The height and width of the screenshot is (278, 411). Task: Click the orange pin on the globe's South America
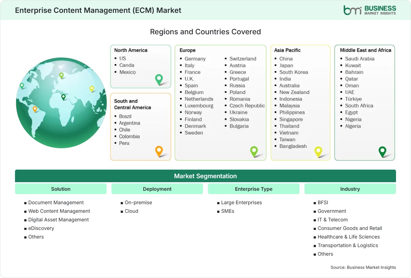coord(35,109)
